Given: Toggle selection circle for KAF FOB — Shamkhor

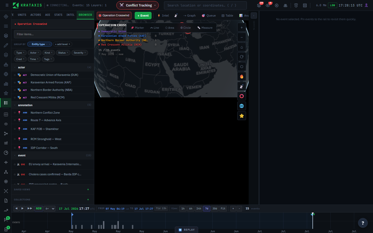Looking at the screenshot, I should coord(15,129).
